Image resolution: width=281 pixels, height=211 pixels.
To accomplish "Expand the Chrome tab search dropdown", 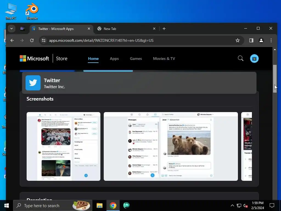I will tap(12, 29).
